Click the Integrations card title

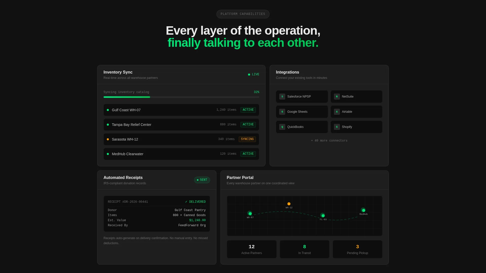coord(288,72)
